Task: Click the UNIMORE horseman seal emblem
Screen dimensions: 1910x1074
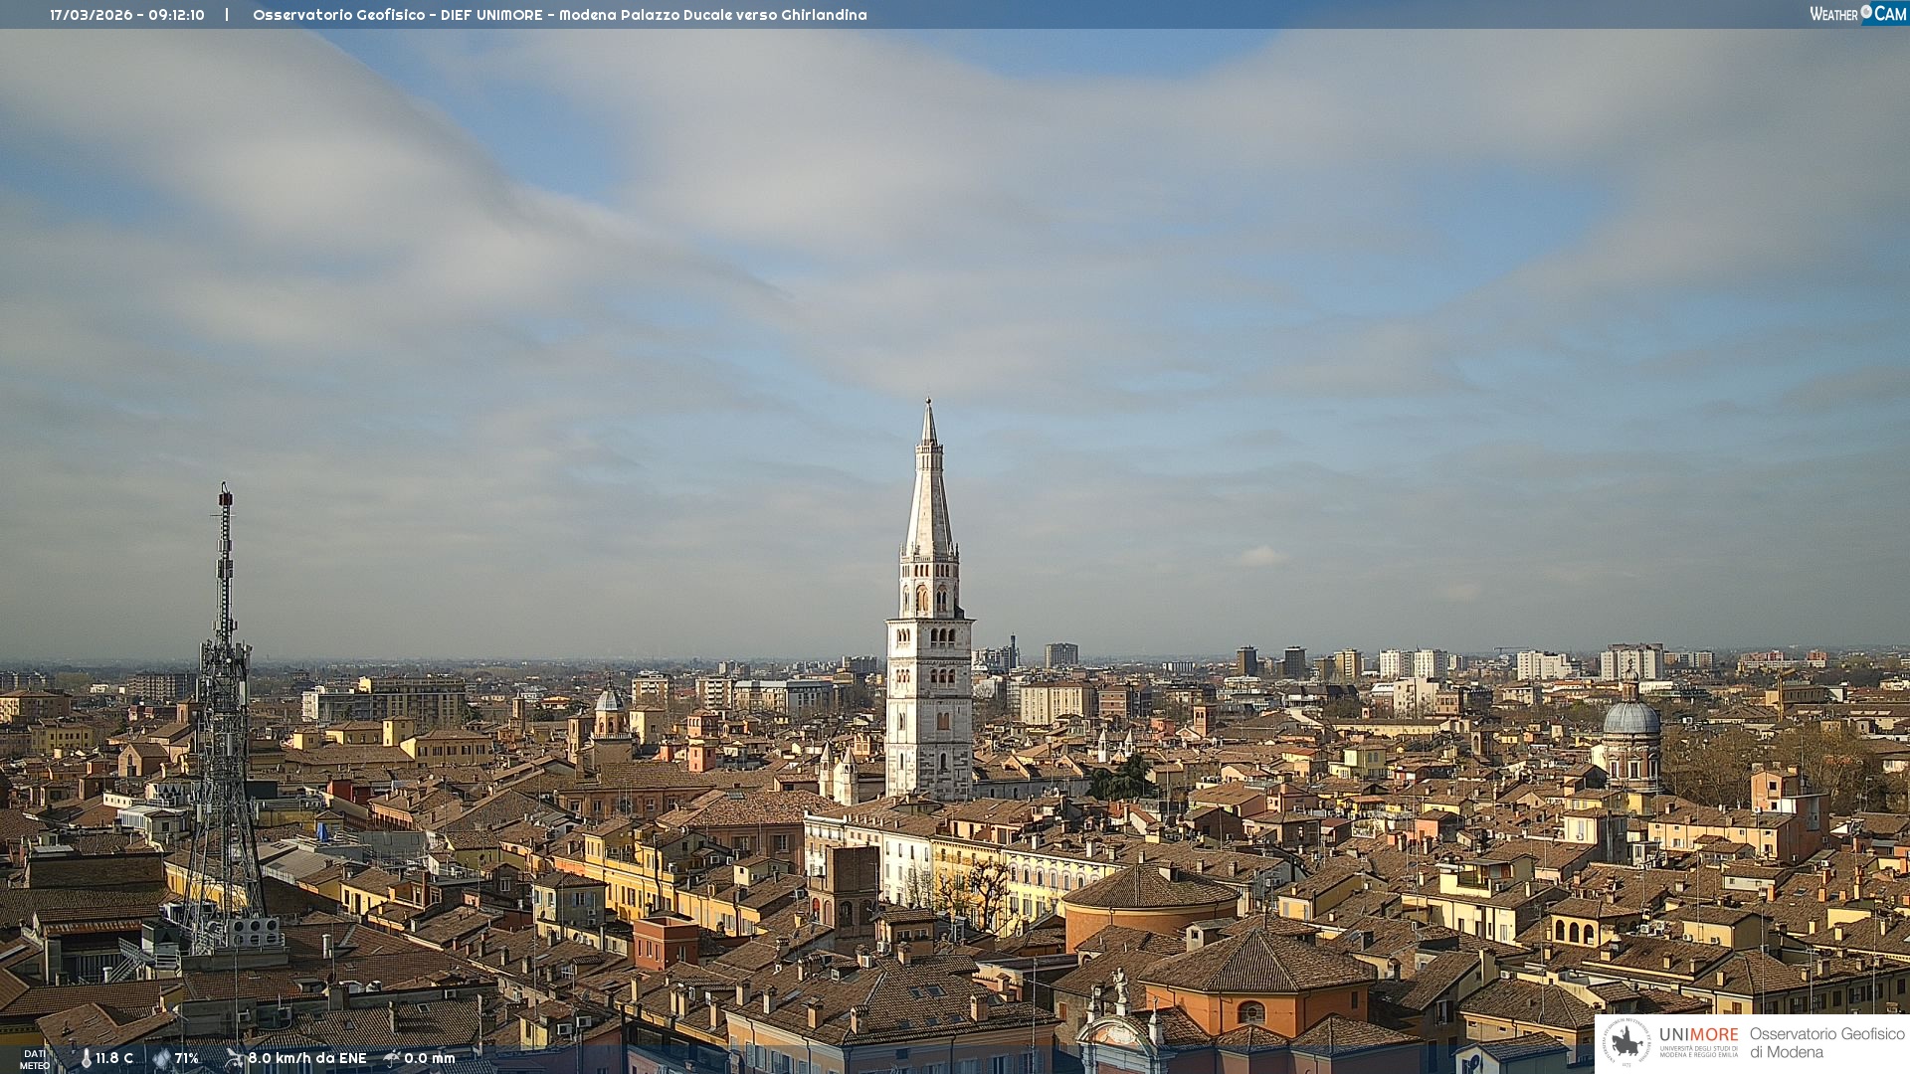Action: [x=1627, y=1042]
